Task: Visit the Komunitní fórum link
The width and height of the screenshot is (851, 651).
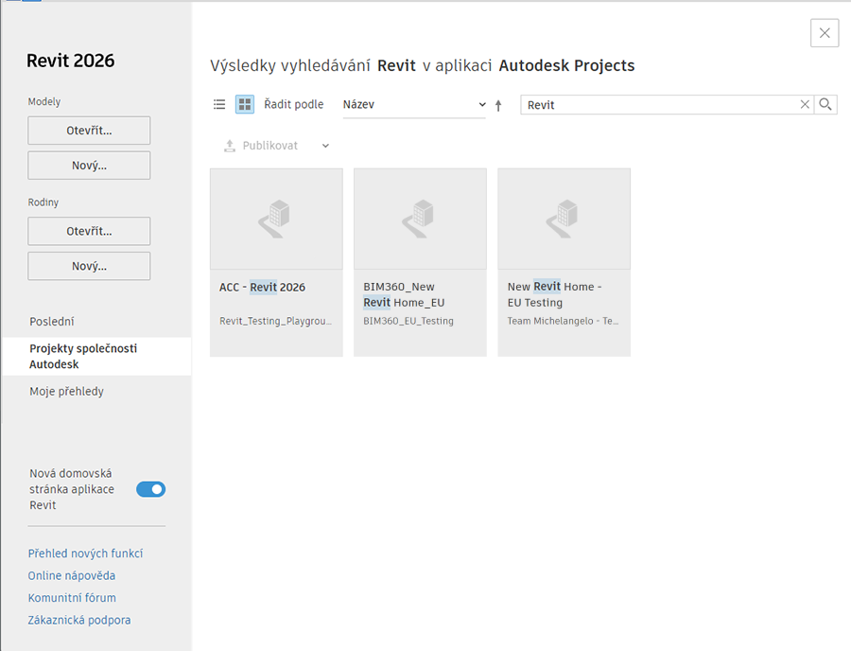Action: coord(72,598)
